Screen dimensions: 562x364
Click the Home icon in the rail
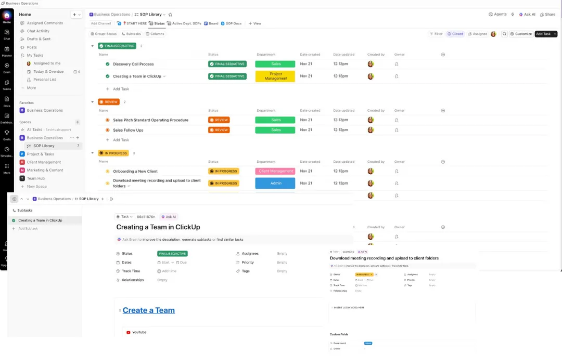click(7, 17)
